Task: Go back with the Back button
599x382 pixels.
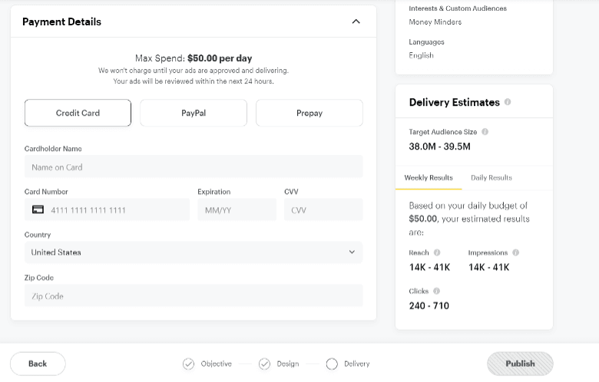Action: pyautogui.click(x=38, y=364)
